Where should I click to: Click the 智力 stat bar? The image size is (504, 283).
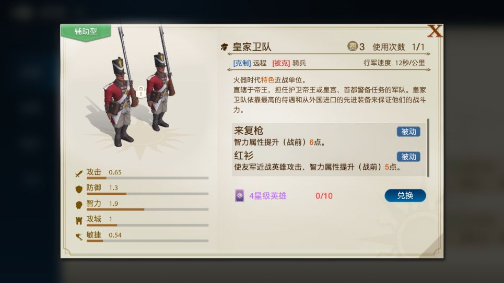pyautogui.click(x=147, y=209)
